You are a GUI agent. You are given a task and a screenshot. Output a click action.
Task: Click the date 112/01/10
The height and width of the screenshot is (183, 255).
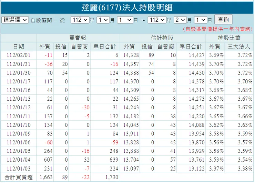(19, 125)
